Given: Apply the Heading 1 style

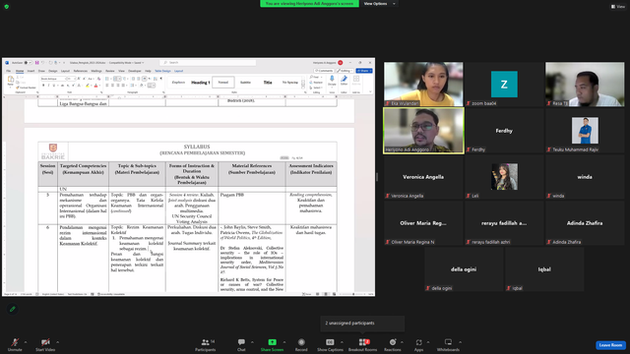Looking at the screenshot, I should (200, 83).
